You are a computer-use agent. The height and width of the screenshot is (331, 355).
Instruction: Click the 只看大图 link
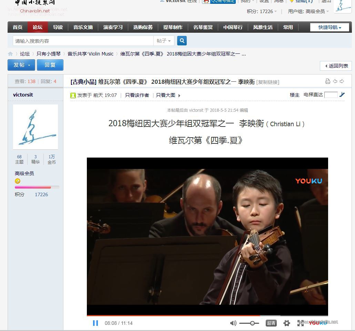pyautogui.click(x=165, y=95)
